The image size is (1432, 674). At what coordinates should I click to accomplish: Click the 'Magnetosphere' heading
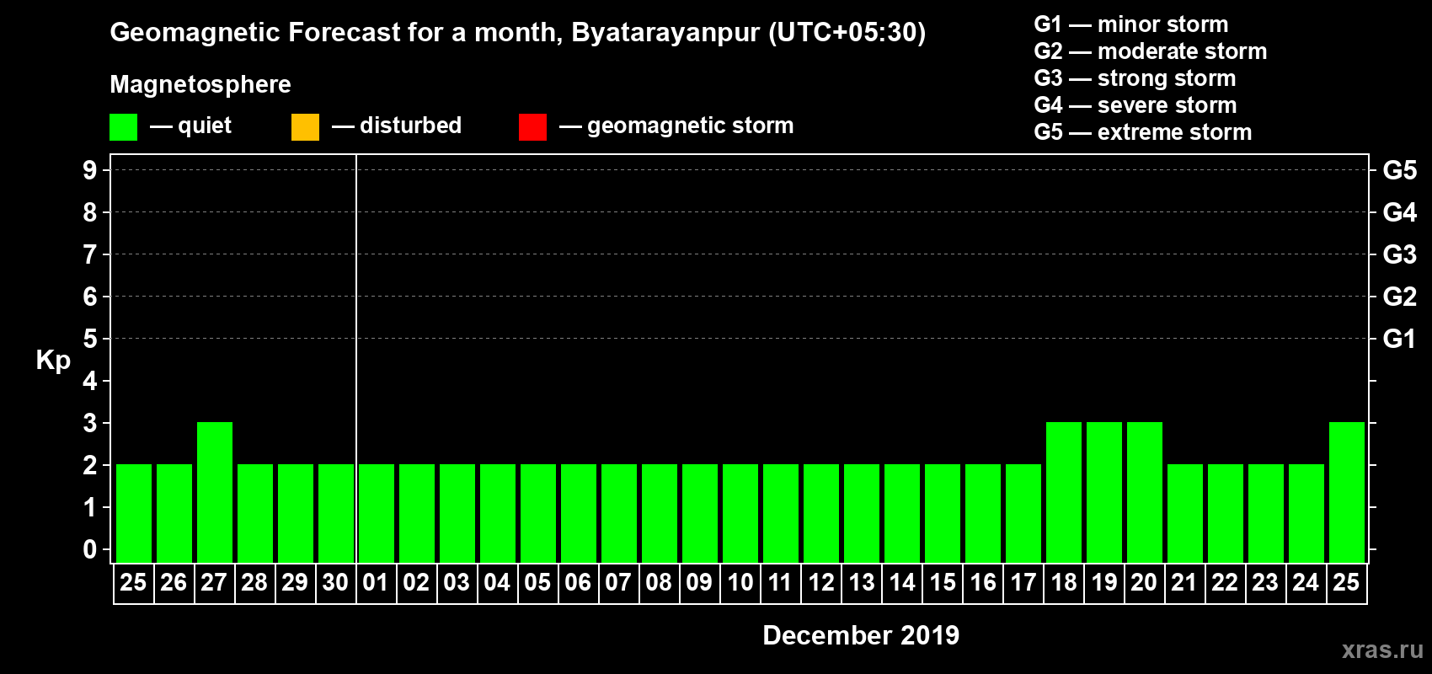(200, 84)
